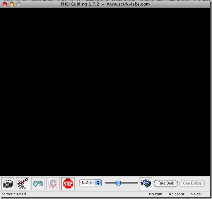Viewport: 212px width, 199px height.
Task: Open the 0.2 s exposure duration dropdown
Action: [91, 183]
